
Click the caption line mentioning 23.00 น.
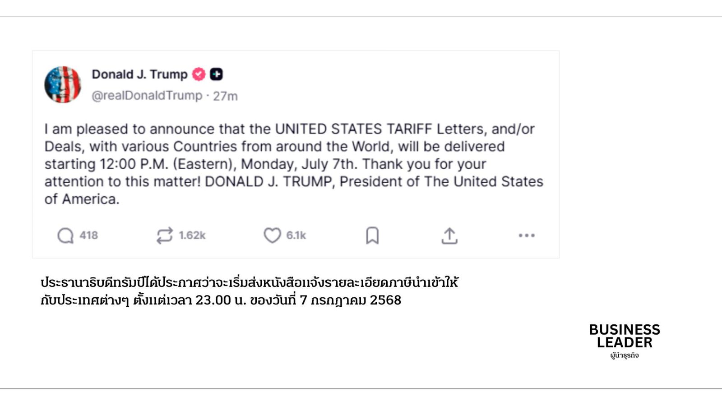[221, 300]
